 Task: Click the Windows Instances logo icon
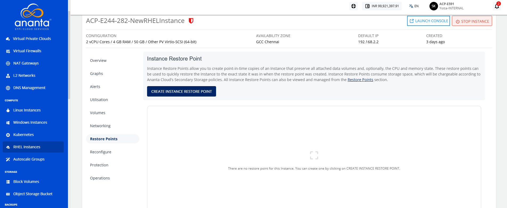point(8,123)
